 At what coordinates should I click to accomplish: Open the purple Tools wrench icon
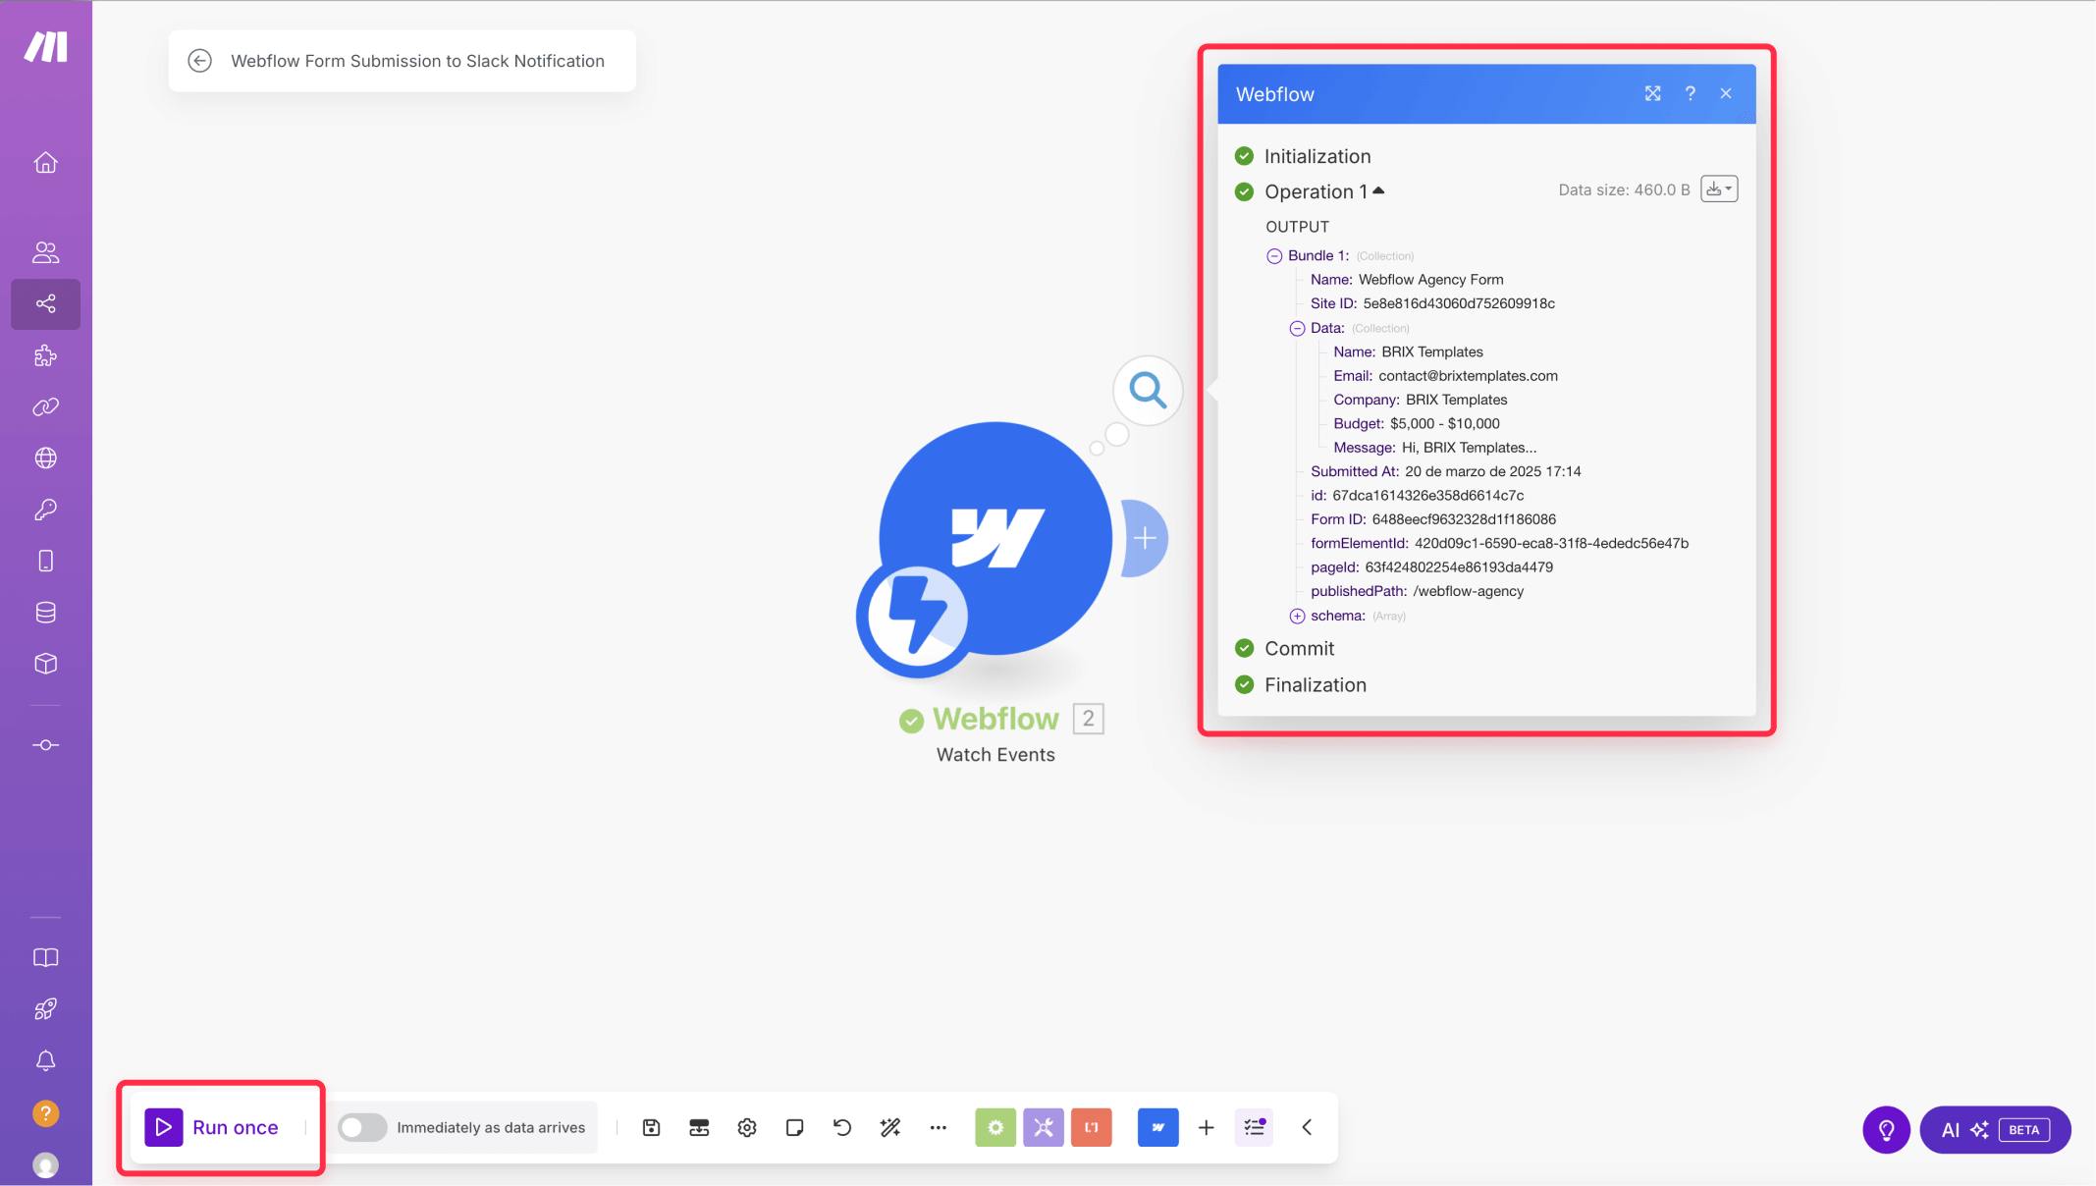coord(1044,1127)
